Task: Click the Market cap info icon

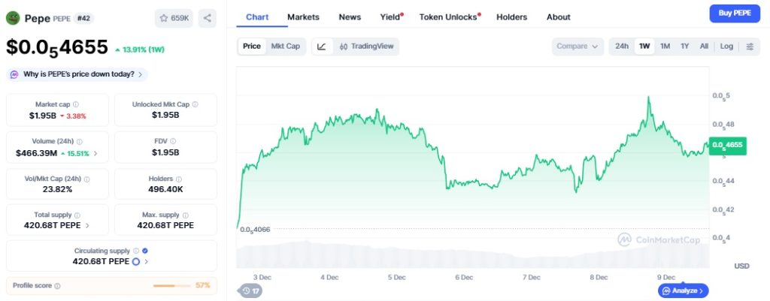Action: (76, 104)
